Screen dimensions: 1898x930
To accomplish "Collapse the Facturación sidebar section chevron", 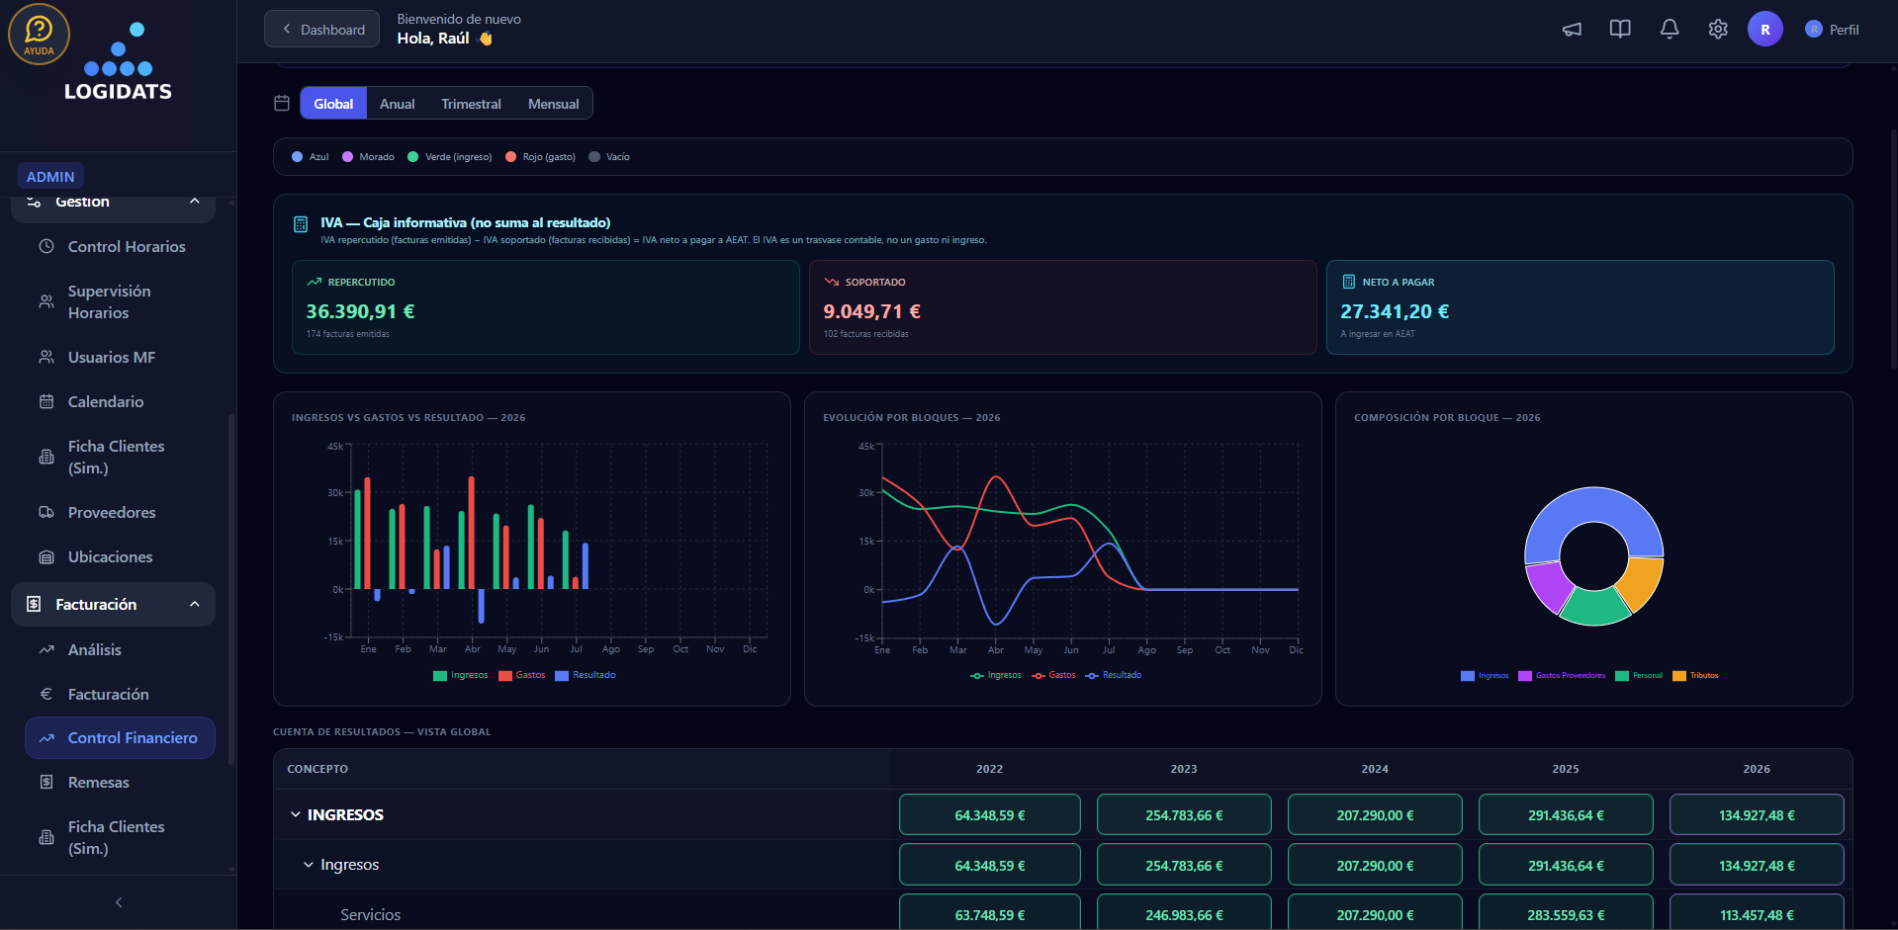I will (x=195, y=604).
